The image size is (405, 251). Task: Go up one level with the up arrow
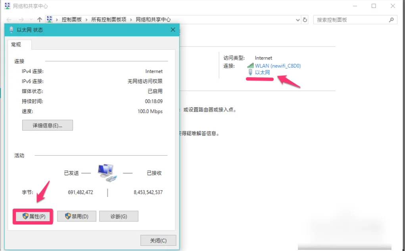pyautogui.click(x=40, y=19)
